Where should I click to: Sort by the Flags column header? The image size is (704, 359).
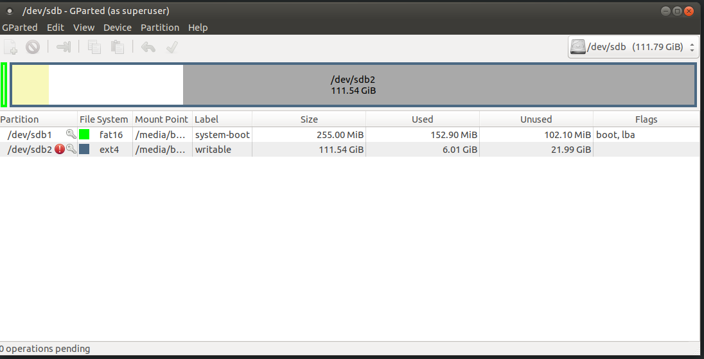[x=646, y=119]
